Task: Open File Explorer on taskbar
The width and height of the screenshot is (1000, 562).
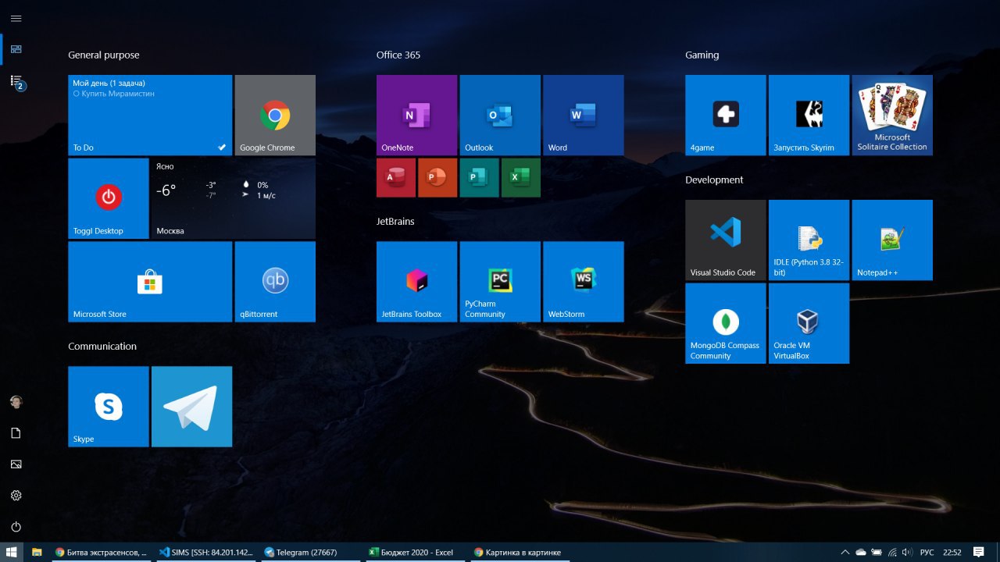Action: coord(37,552)
